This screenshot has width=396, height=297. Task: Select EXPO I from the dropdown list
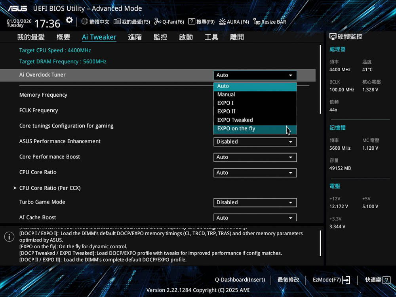225,103
